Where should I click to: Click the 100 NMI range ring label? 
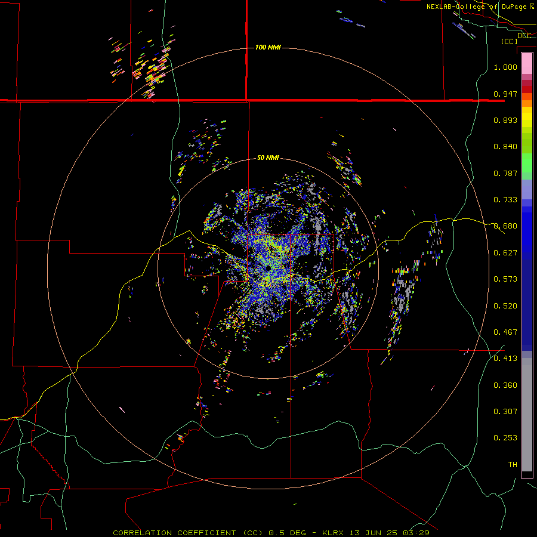click(268, 47)
